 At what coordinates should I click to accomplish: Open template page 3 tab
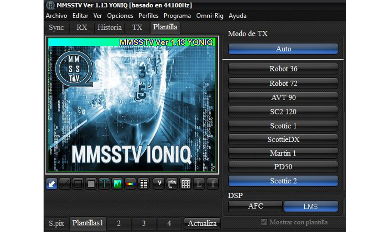144,223
